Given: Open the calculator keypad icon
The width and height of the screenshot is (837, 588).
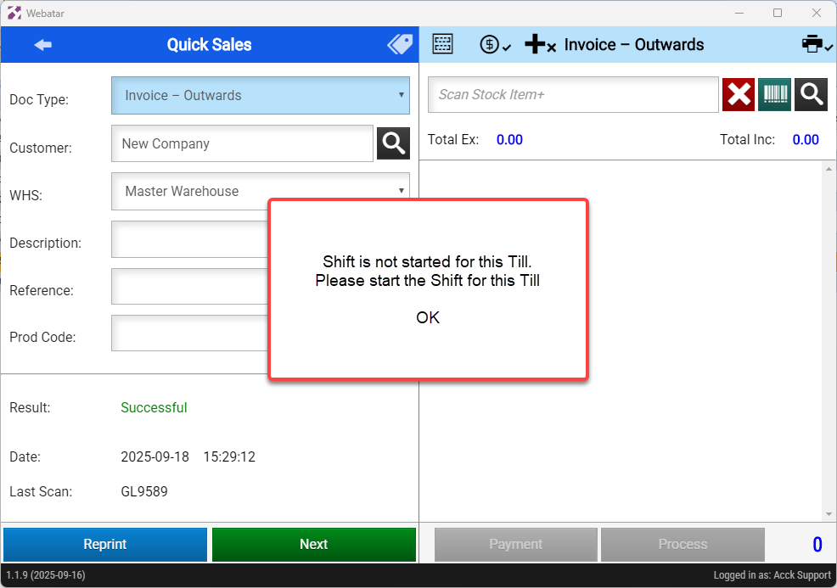Looking at the screenshot, I should click(442, 44).
